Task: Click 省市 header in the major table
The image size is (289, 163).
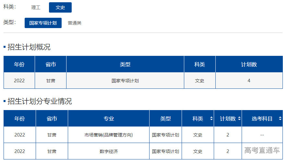Action: point(52,118)
